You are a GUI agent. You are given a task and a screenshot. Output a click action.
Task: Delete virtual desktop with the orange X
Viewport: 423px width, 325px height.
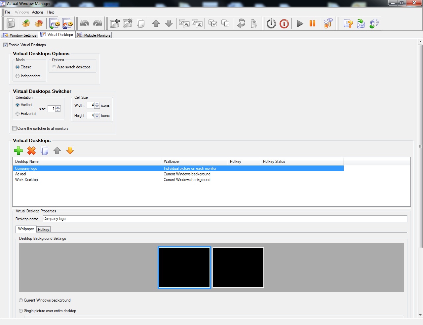[31, 151]
